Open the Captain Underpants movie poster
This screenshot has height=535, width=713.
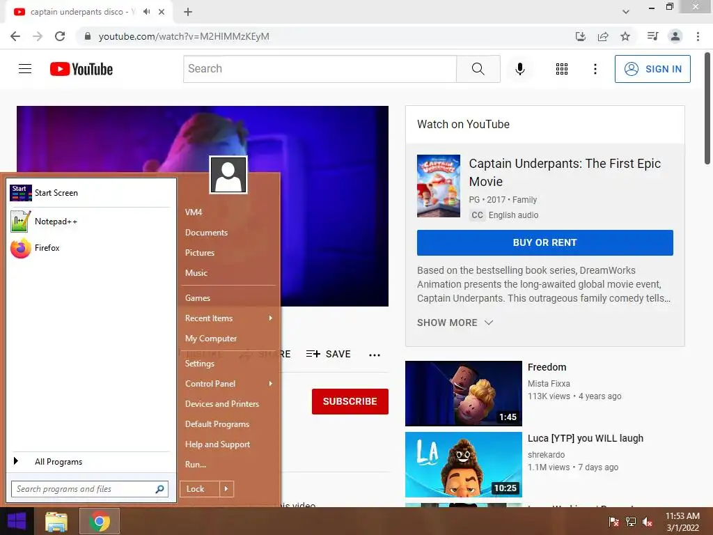439,185
